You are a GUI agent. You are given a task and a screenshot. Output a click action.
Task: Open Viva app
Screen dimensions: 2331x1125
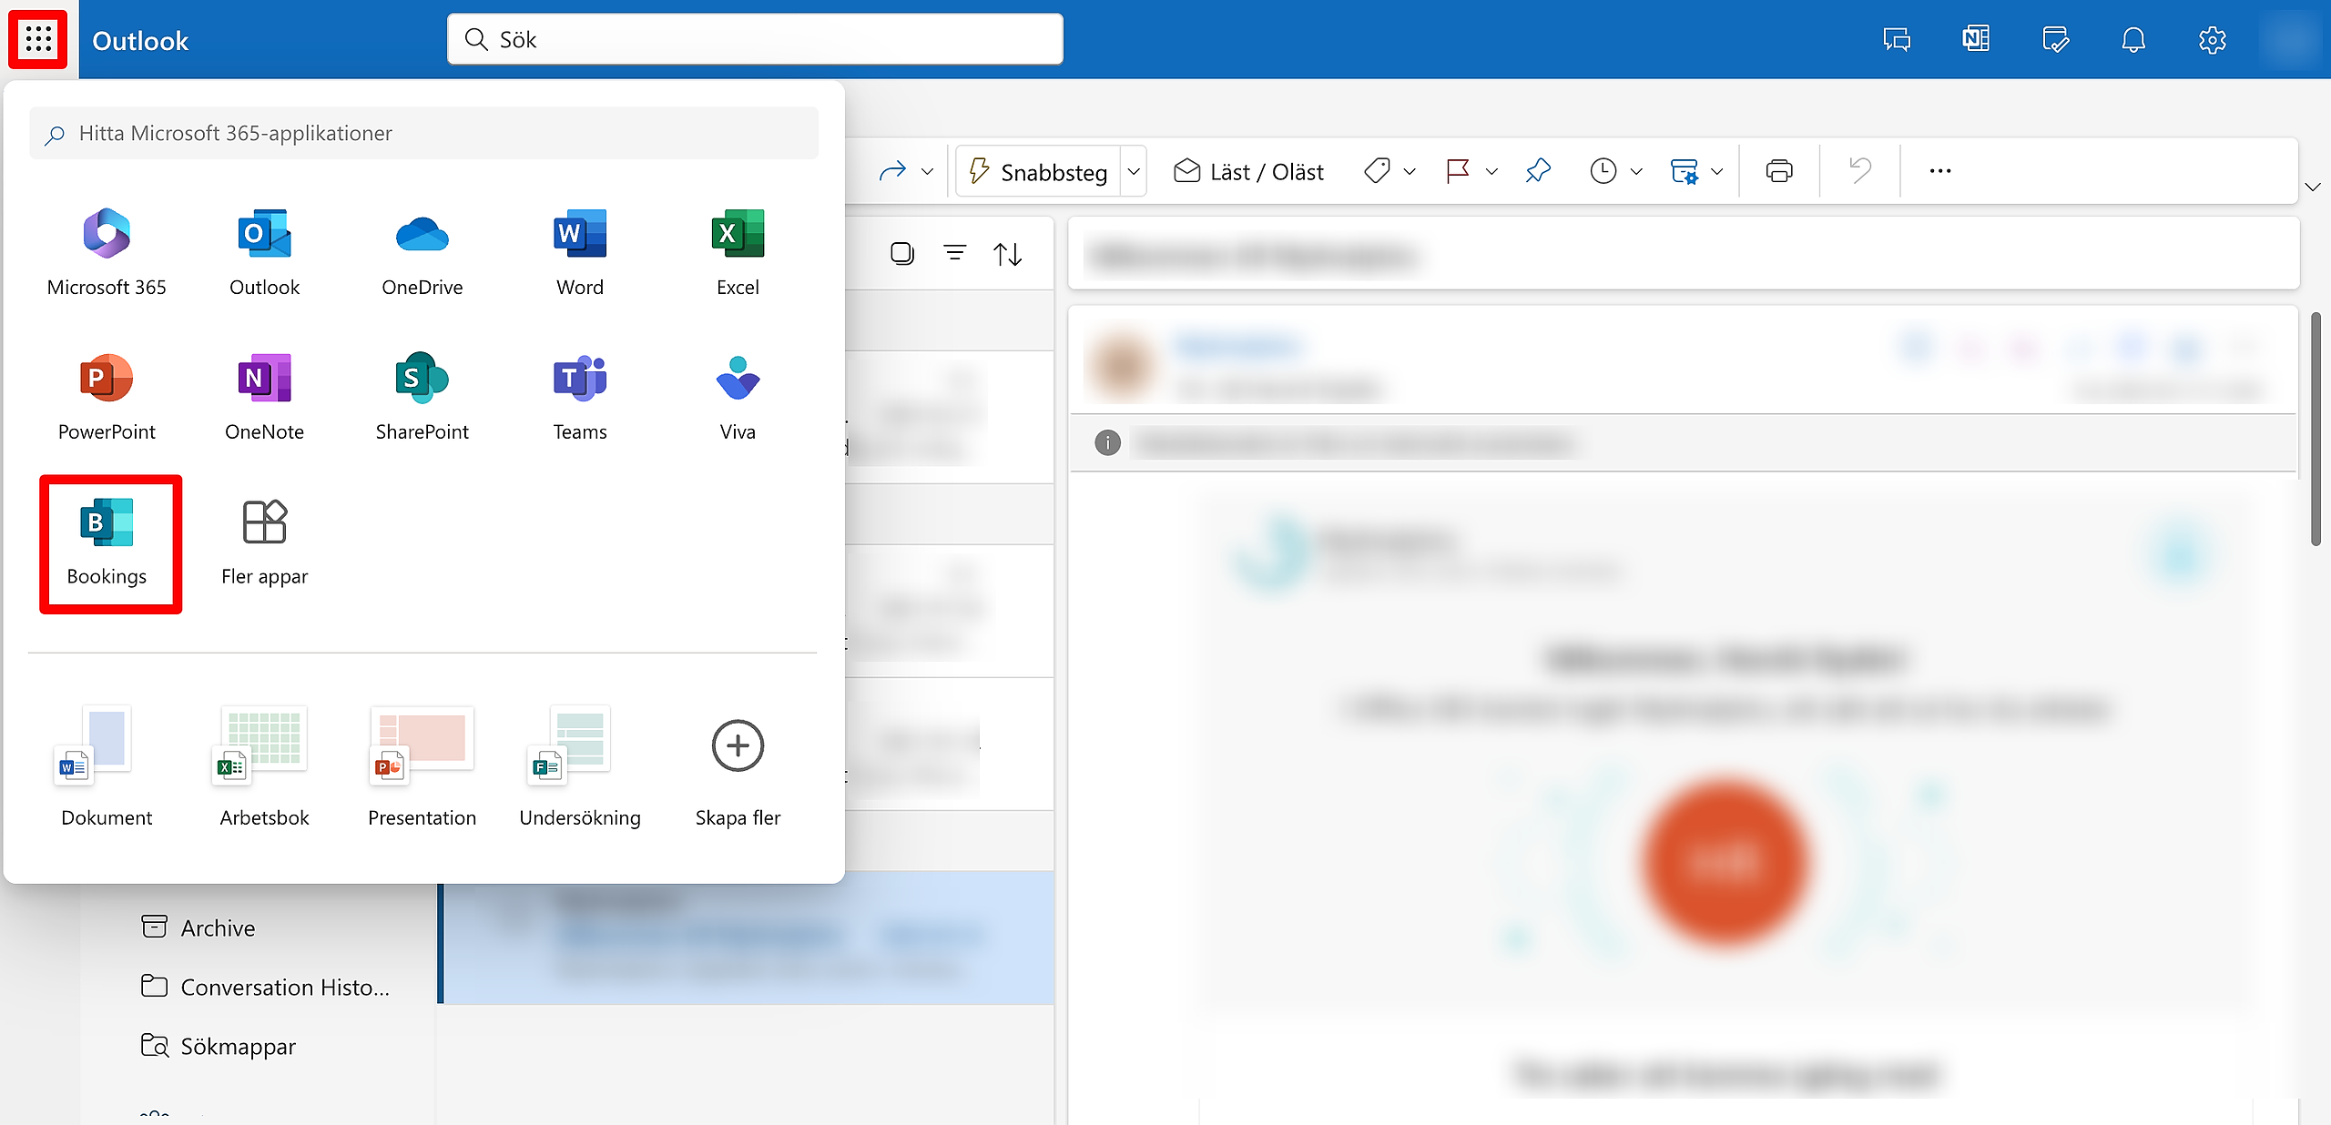click(x=738, y=398)
